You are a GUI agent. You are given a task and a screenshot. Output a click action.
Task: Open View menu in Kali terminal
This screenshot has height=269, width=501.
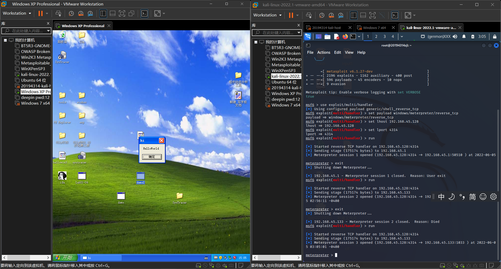tap(349, 52)
